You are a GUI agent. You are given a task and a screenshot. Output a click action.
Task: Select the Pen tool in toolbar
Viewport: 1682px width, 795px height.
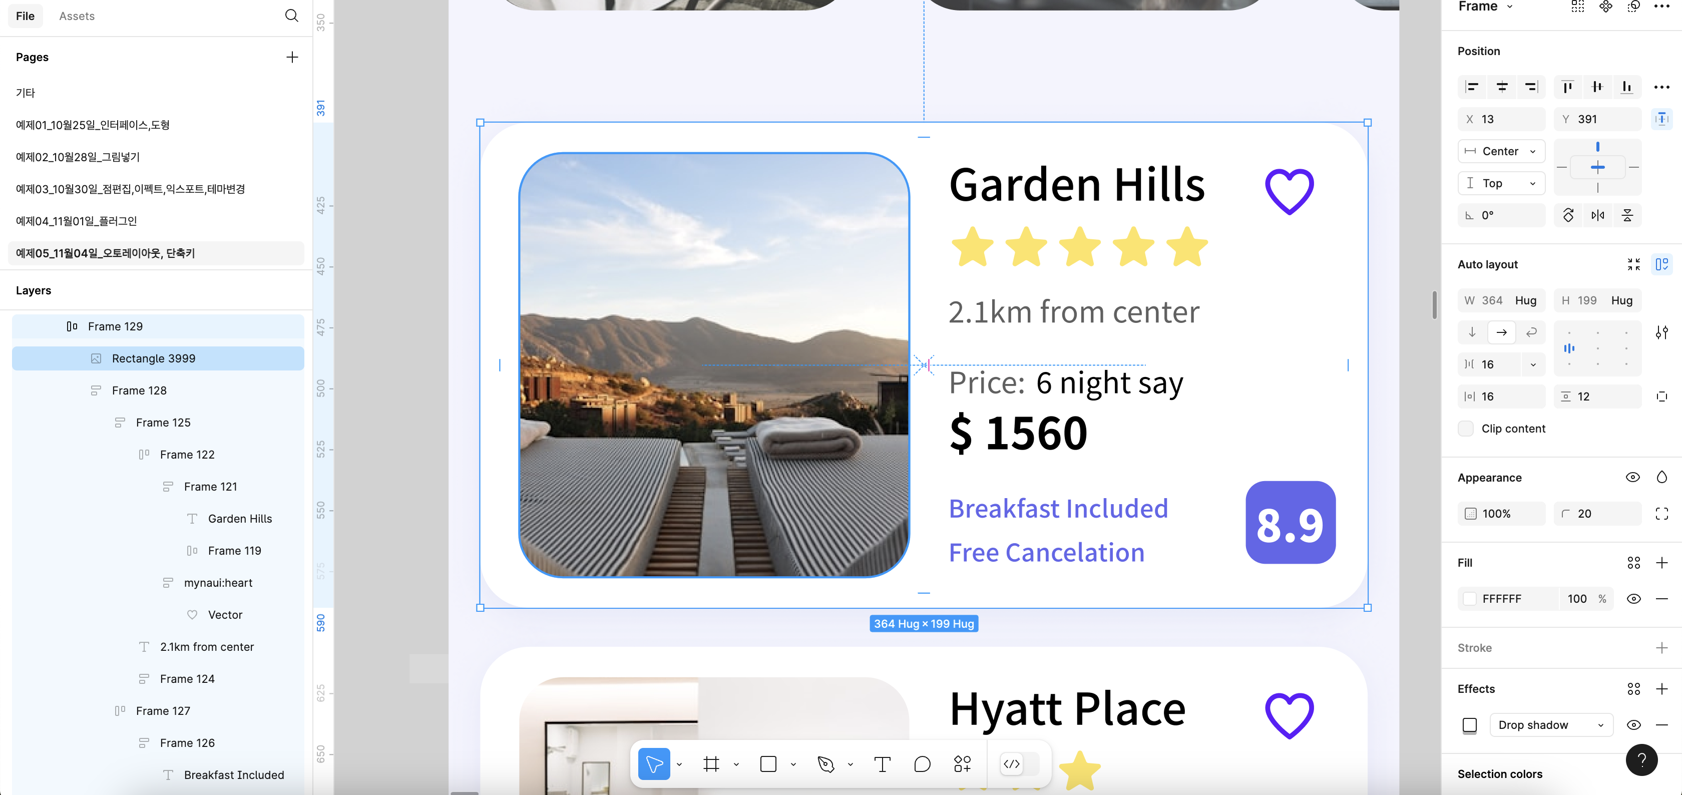825,764
